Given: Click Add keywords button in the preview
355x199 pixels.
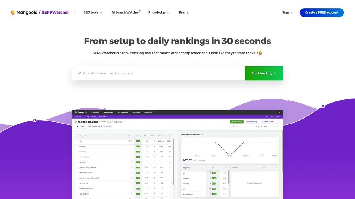Looking at the screenshot, I should pos(237,122).
